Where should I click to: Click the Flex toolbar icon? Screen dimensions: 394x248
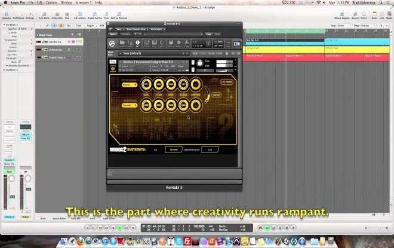67,15
